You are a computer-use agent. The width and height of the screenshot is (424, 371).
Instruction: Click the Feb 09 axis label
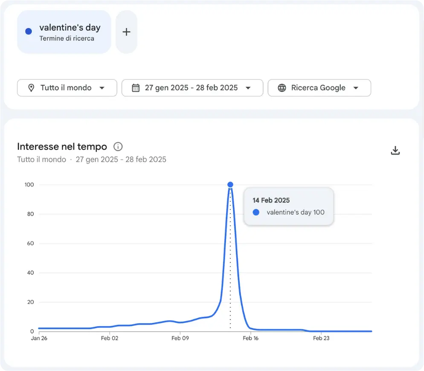pyautogui.click(x=180, y=339)
